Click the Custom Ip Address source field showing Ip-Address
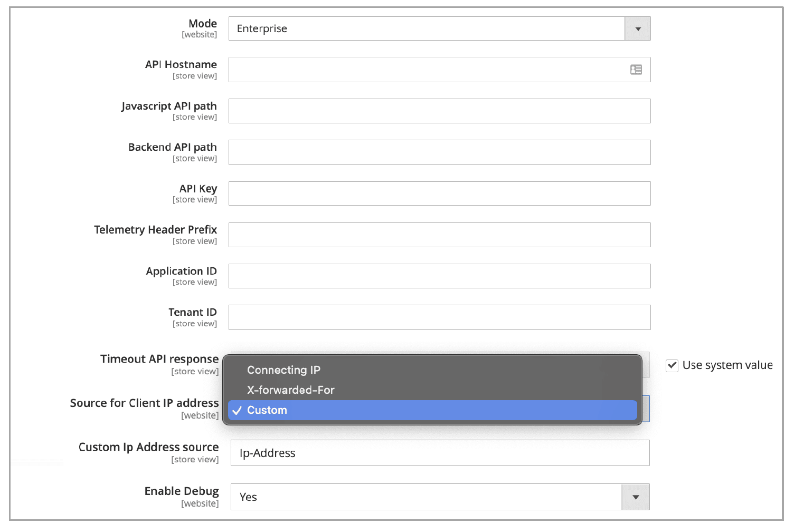 click(x=439, y=453)
